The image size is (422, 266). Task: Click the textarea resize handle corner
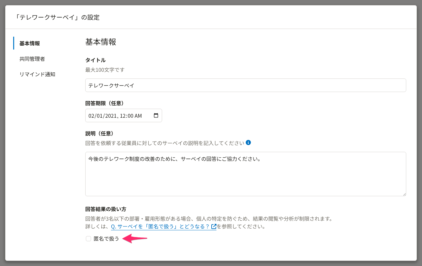tap(404, 194)
